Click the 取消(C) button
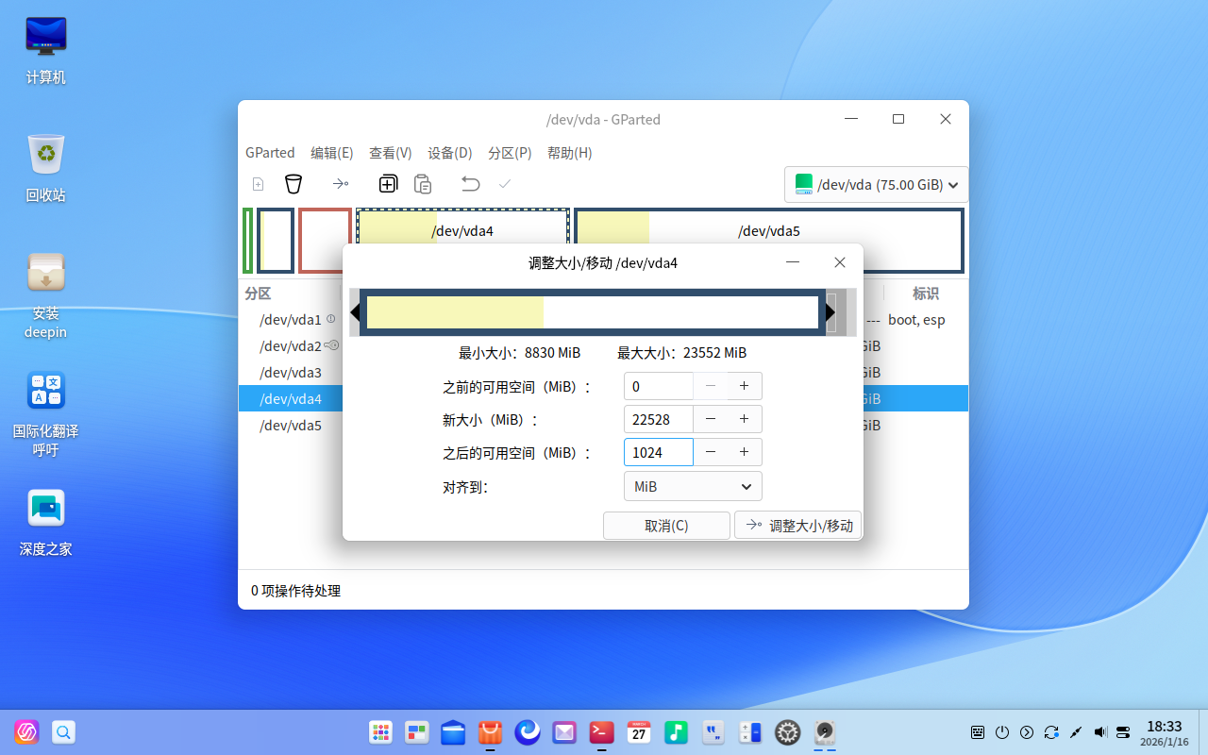This screenshot has width=1208, height=755. 666,525
